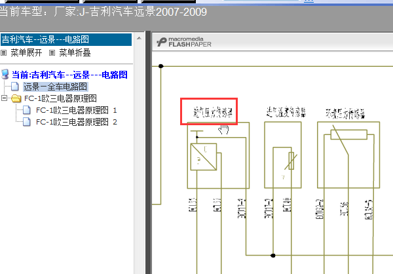Click the computer icon beside 当前:吉利汽车

5,74
